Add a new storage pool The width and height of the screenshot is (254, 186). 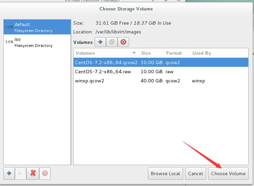[x=9, y=173]
